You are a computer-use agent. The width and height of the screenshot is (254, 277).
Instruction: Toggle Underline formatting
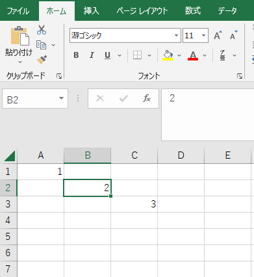107,55
